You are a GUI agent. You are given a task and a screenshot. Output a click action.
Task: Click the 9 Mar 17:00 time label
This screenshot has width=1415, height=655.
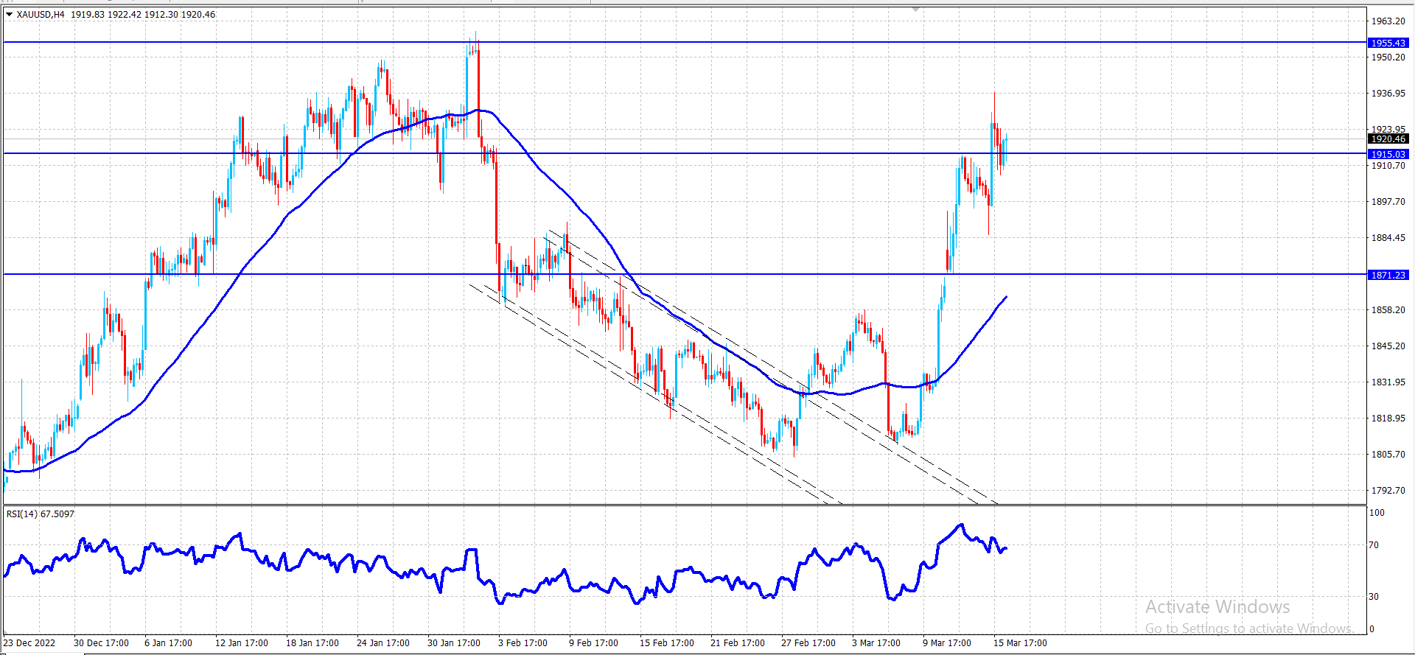pyautogui.click(x=947, y=642)
